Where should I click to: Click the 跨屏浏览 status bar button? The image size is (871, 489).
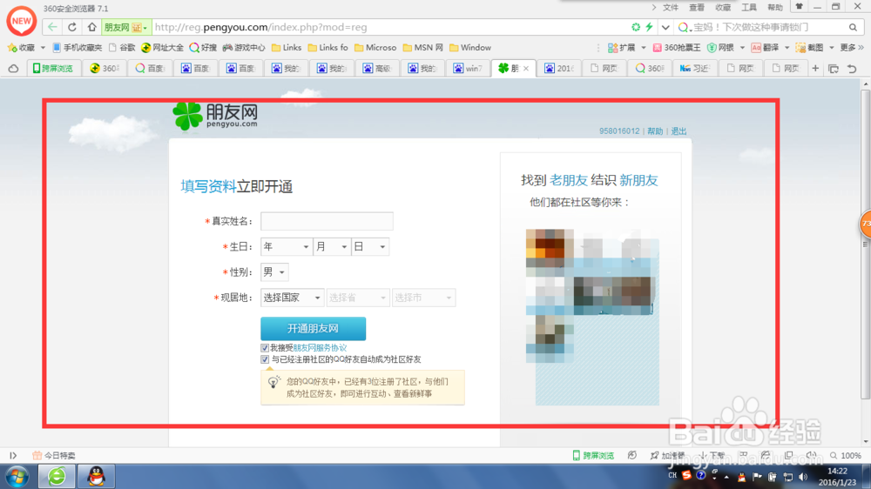[x=593, y=455]
